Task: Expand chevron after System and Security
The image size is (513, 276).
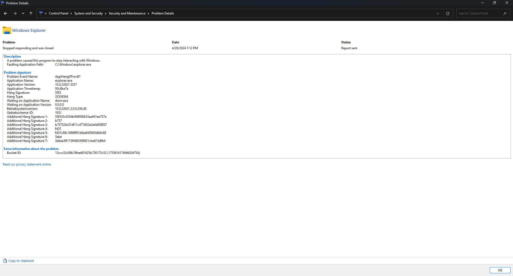Action: [x=106, y=13]
